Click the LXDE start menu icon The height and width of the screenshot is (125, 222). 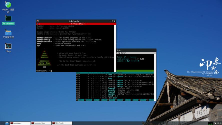[x=2, y=123]
